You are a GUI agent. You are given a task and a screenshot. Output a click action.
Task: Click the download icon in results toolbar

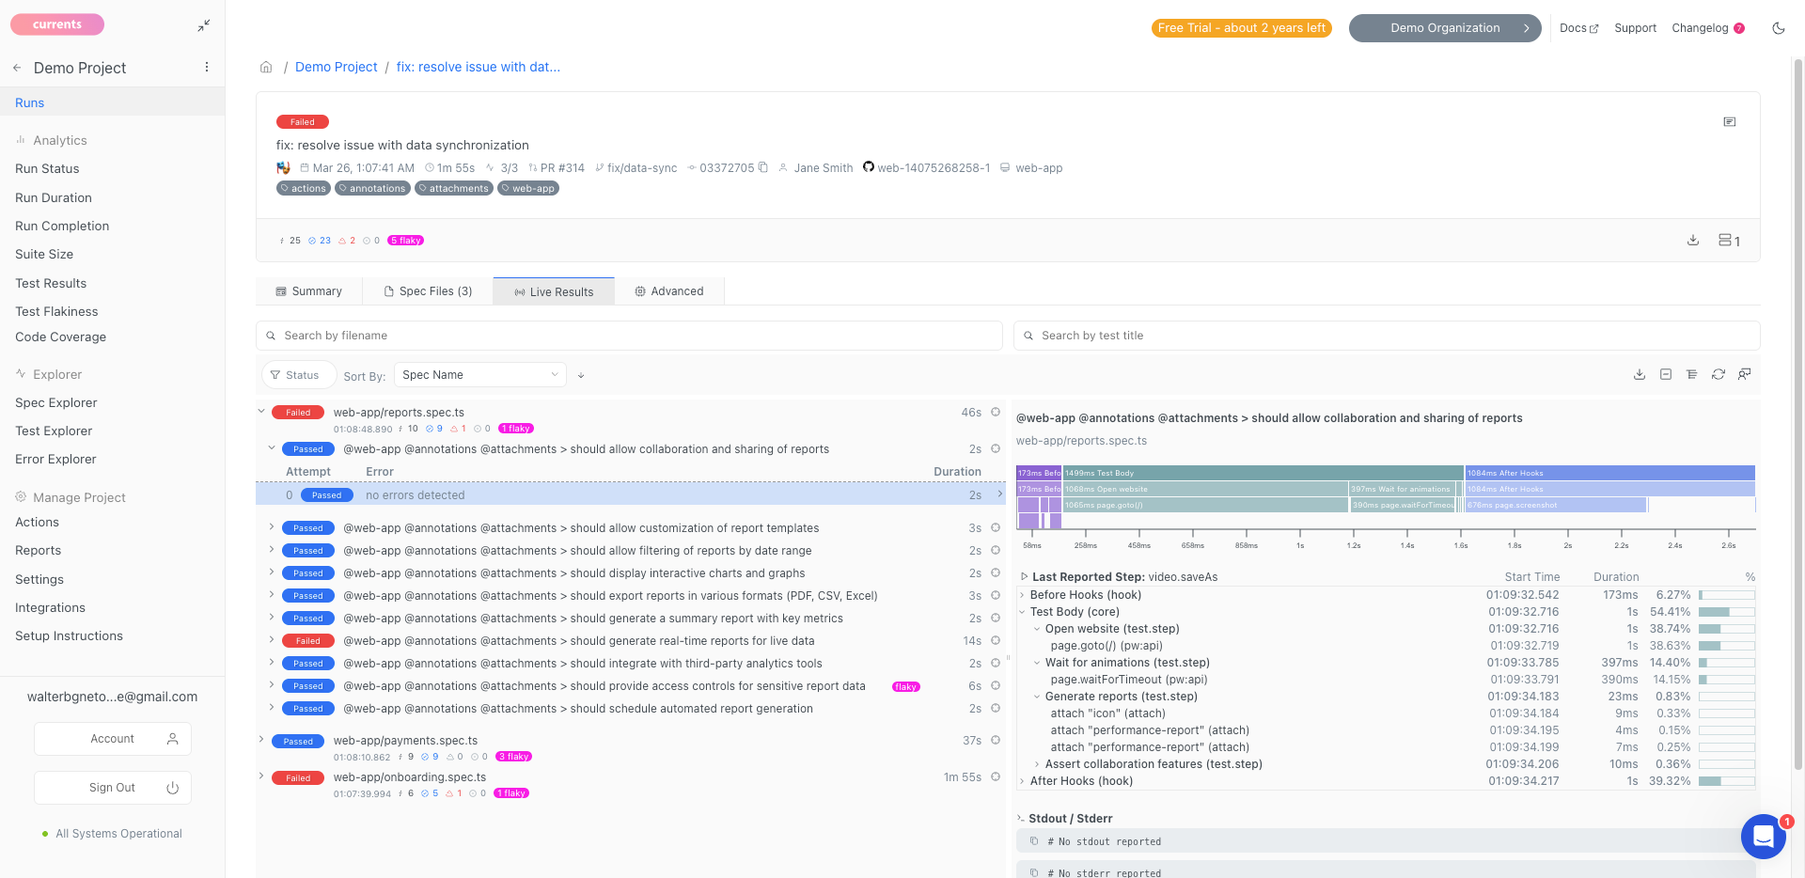(x=1639, y=374)
